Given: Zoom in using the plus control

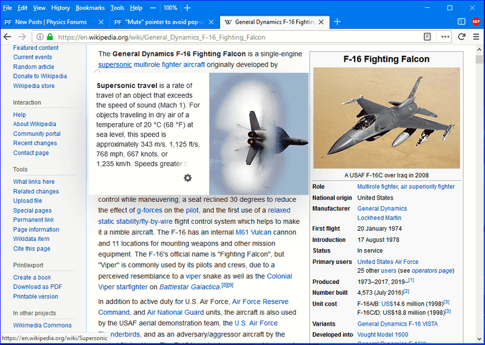Looking at the screenshot, I should (187, 8).
